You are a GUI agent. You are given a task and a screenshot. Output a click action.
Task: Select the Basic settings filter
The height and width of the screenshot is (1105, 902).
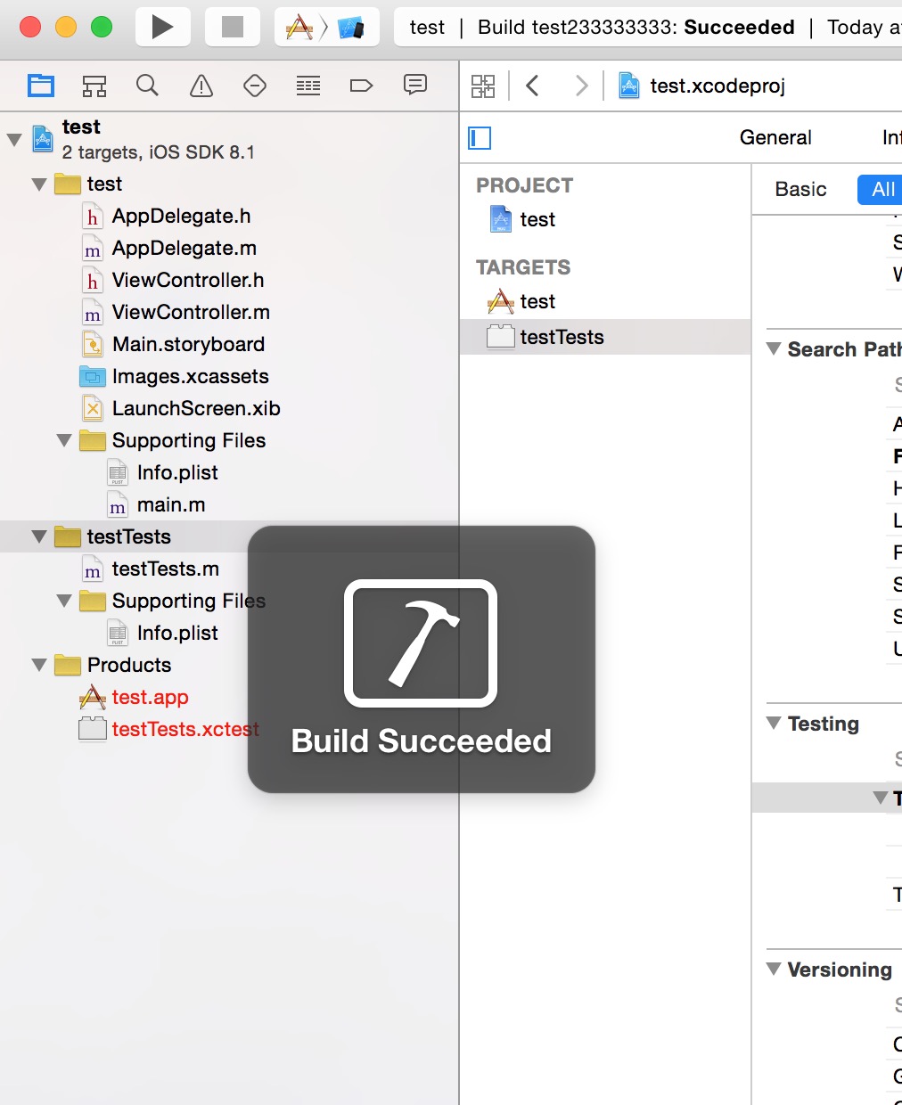click(x=800, y=189)
